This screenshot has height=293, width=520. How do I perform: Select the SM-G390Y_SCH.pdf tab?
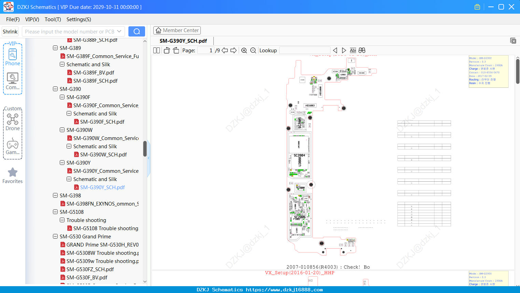pos(183,41)
